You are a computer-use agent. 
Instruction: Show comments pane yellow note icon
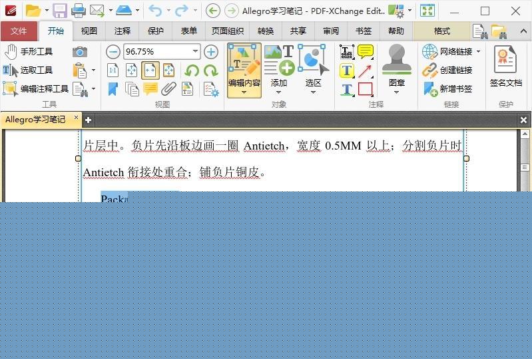point(150,89)
